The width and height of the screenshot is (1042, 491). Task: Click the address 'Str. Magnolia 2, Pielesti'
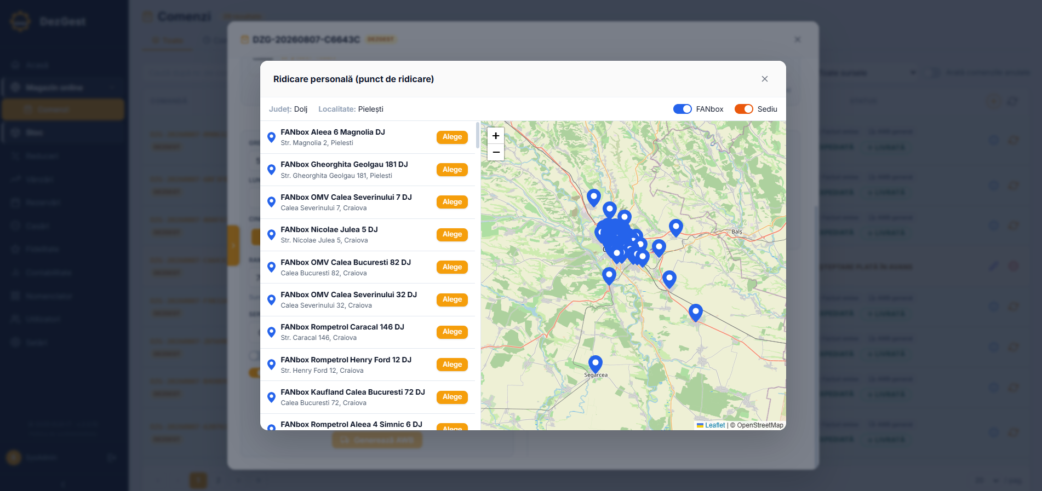pos(317,143)
